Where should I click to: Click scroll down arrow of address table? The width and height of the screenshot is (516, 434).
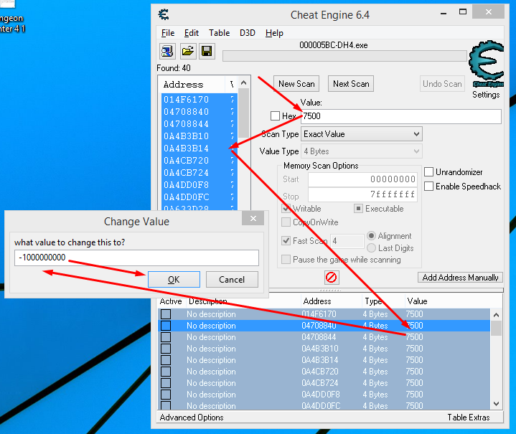tap(496, 403)
